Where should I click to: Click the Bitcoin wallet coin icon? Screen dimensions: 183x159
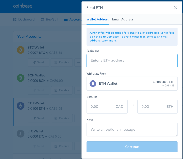[x=21, y=50]
